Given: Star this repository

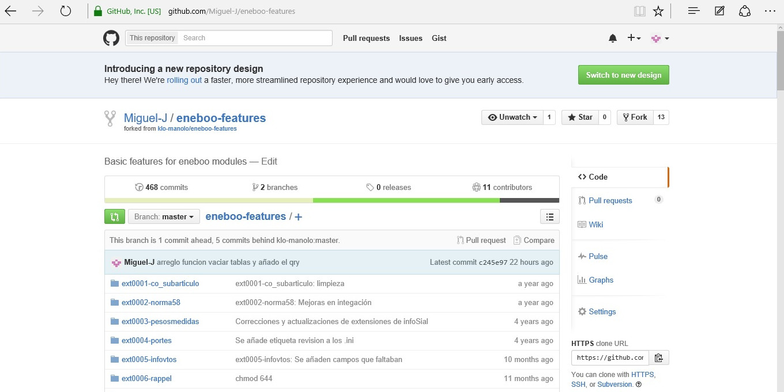Looking at the screenshot, I should (x=580, y=117).
